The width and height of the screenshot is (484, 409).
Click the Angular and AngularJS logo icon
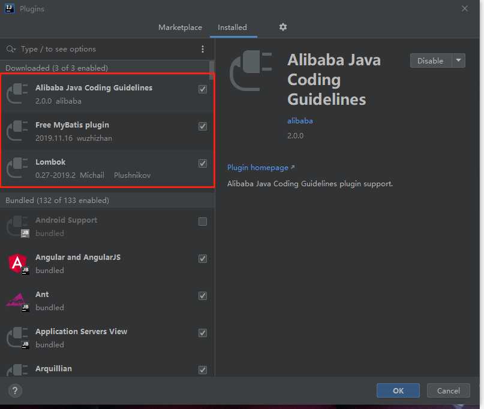[18, 264]
